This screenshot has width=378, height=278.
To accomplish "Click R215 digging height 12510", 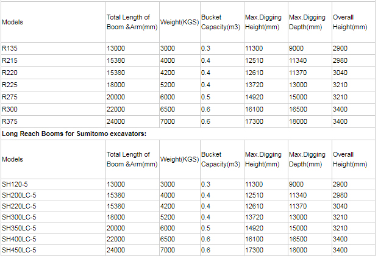I will [x=254, y=60].
